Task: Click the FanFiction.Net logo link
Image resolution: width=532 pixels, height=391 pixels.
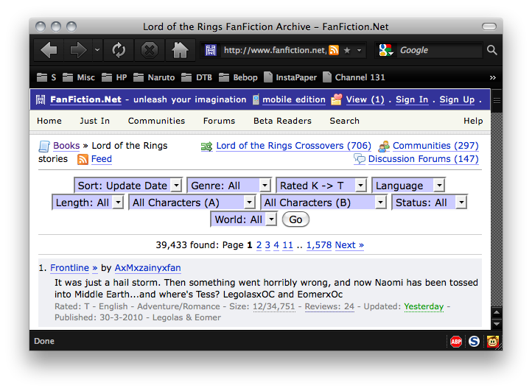Action: (x=85, y=99)
